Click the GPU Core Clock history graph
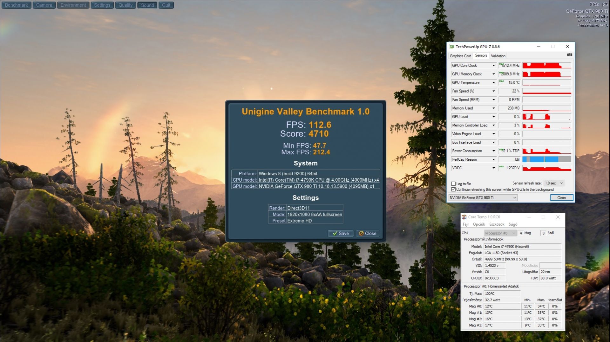This screenshot has height=342, width=610. click(547, 66)
